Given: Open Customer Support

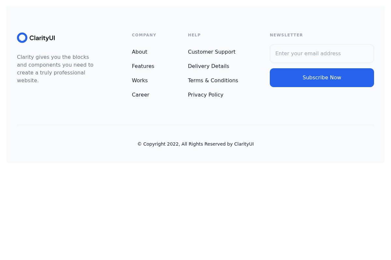Looking at the screenshot, I should coord(211,52).
